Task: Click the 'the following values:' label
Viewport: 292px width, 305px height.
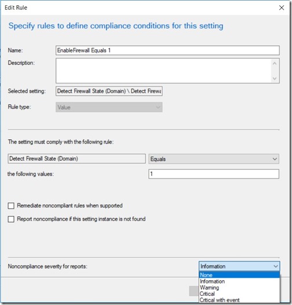Action: (31, 174)
